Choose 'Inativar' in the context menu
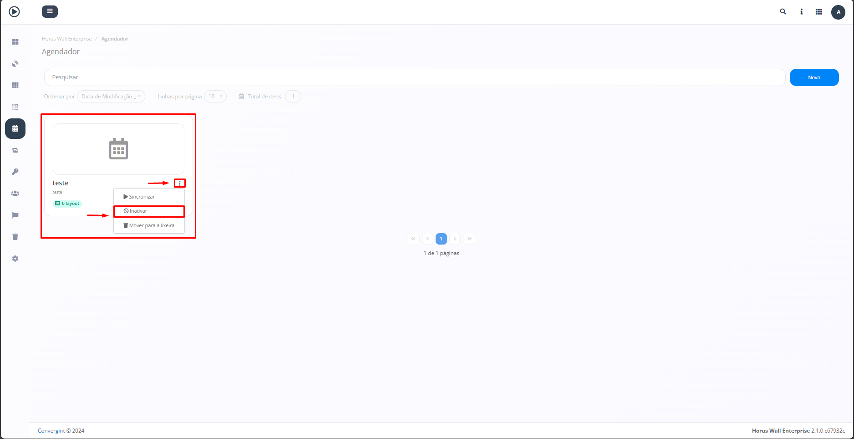The height and width of the screenshot is (439, 854). [138, 211]
